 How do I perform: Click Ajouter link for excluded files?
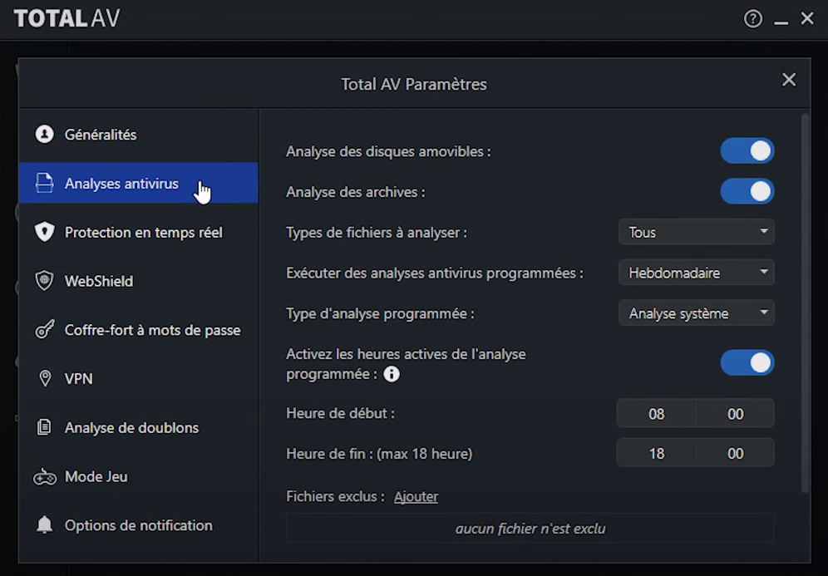coord(416,497)
